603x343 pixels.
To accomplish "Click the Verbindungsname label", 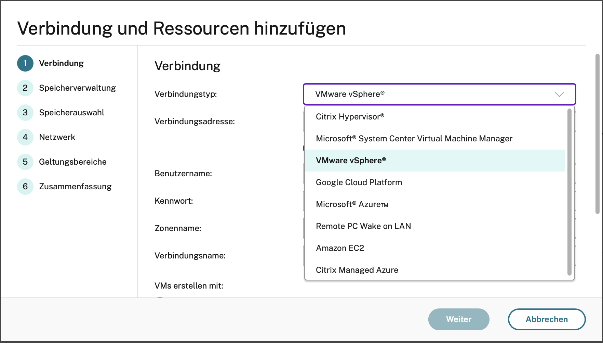I will point(190,256).
